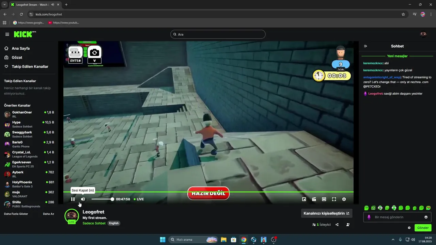Viewport: 436px width, 245px height.
Task: Reload the page in Chrome
Action: click(x=21, y=14)
